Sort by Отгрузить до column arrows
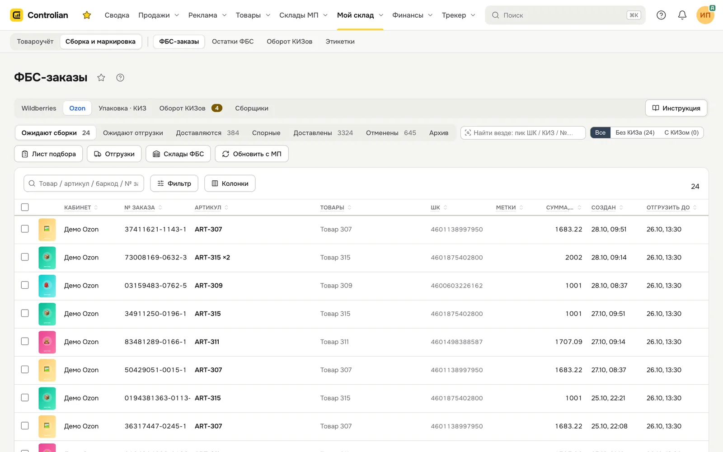Viewport: 723px width, 452px height. (x=695, y=207)
